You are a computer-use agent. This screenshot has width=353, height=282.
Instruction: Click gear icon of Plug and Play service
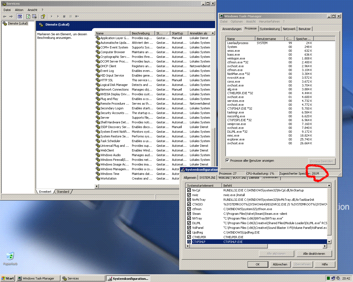pyautogui.click(x=98, y=99)
